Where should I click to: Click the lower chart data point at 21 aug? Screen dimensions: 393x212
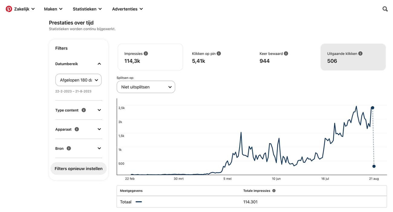pyautogui.click(x=374, y=166)
